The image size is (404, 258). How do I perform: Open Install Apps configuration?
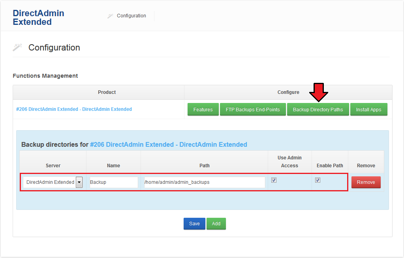pyautogui.click(x=369, y=109)
